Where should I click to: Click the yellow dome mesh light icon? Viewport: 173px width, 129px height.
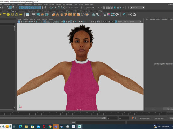(17, 15)
